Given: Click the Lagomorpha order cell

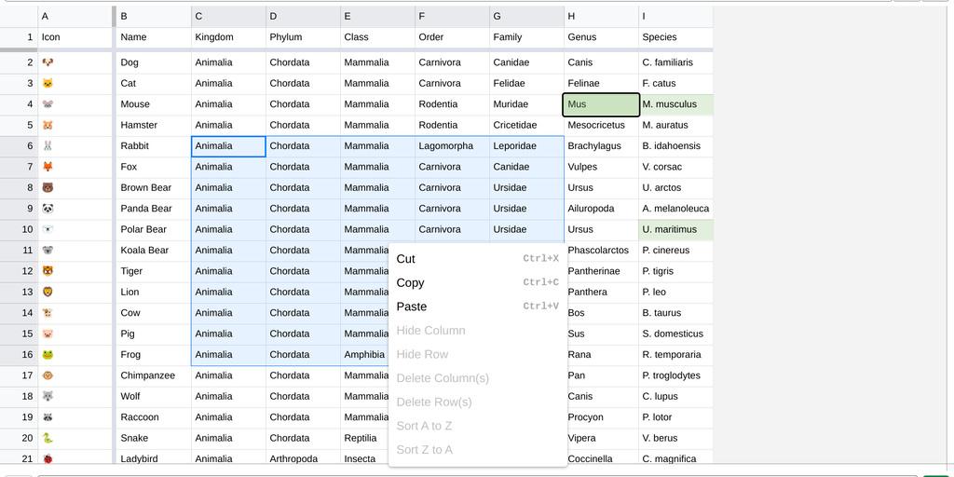Looking at the screenshot, I should 452,146.
